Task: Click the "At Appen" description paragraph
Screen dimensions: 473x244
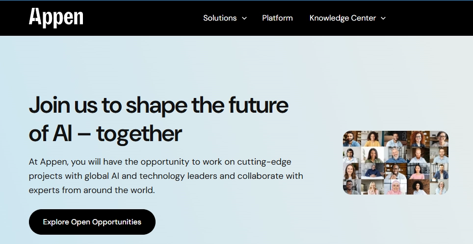Action: point(166,175)
